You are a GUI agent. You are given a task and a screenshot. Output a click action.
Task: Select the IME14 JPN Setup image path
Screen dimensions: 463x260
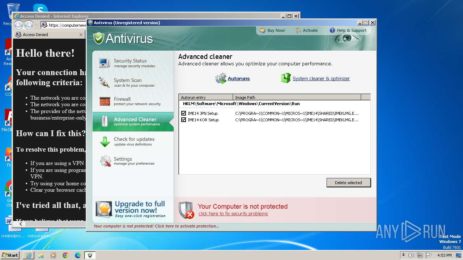(297, 113)
